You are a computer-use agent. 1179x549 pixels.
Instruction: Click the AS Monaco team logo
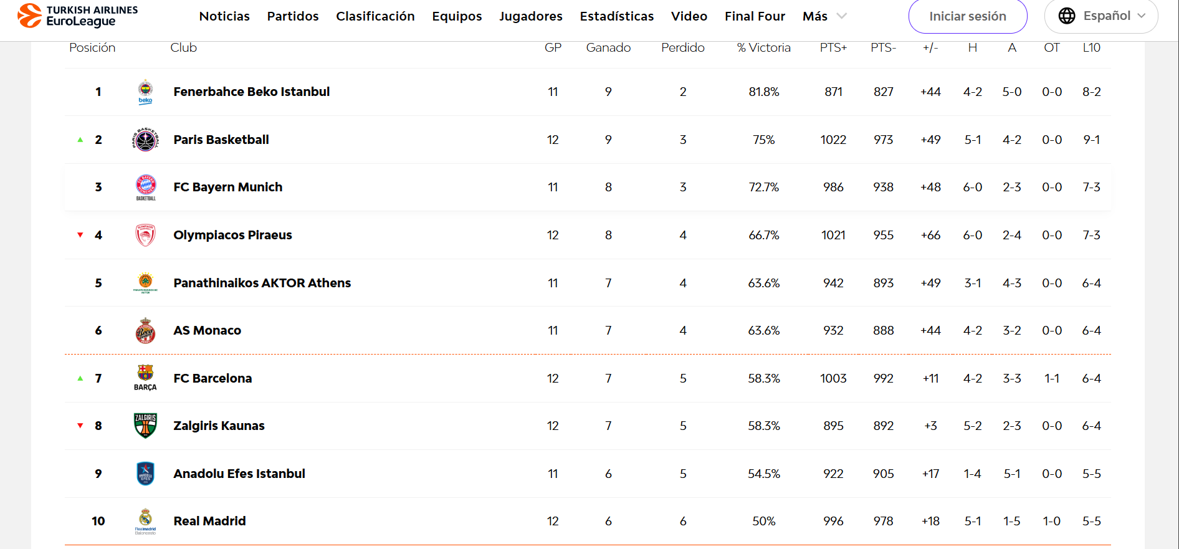coord(145,330)
